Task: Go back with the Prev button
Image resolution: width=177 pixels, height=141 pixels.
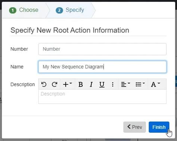Action: coord(134,127)
